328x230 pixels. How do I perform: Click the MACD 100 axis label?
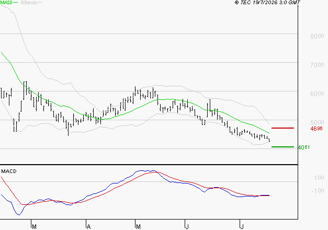pyautogui.click(x=319, y=178)
